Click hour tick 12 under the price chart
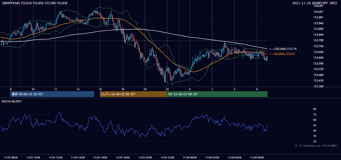The image size is (341, 160). [55, 89]
